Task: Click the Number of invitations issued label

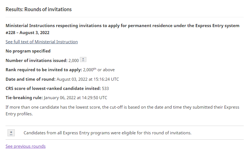Action: [36, 61]
